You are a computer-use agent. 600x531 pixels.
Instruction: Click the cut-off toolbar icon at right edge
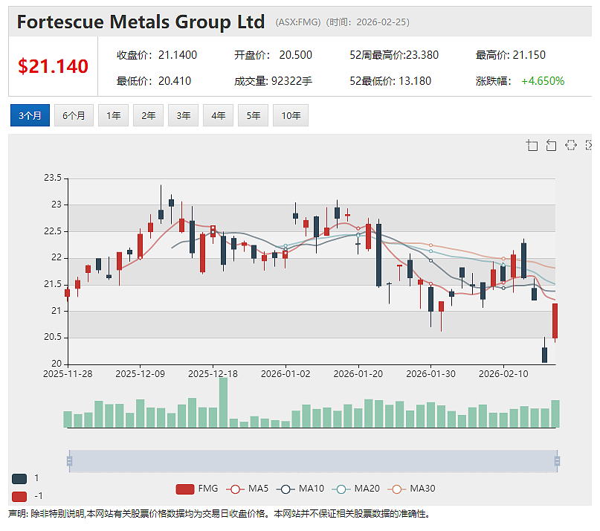click(x=589, y=145)
